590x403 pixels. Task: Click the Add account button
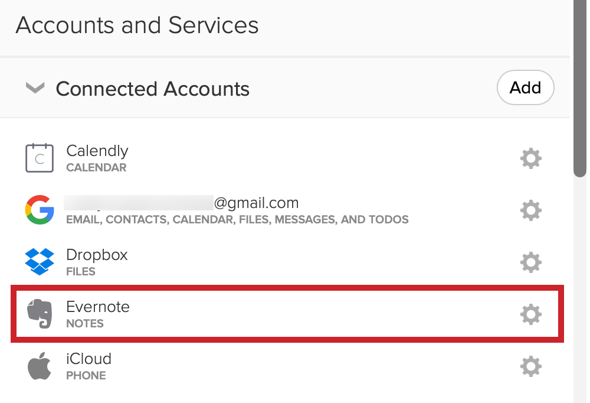coord(525,87)
